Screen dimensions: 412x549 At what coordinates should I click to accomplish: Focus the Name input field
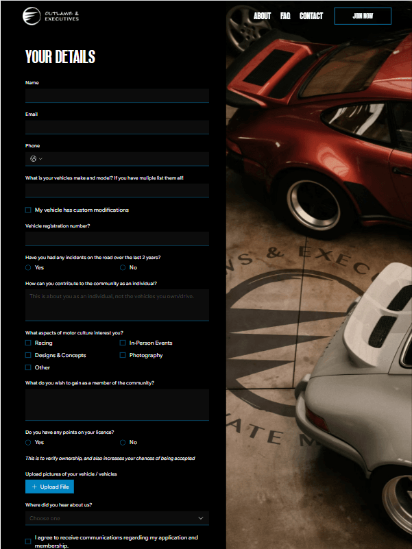click(x=117, y=95)
